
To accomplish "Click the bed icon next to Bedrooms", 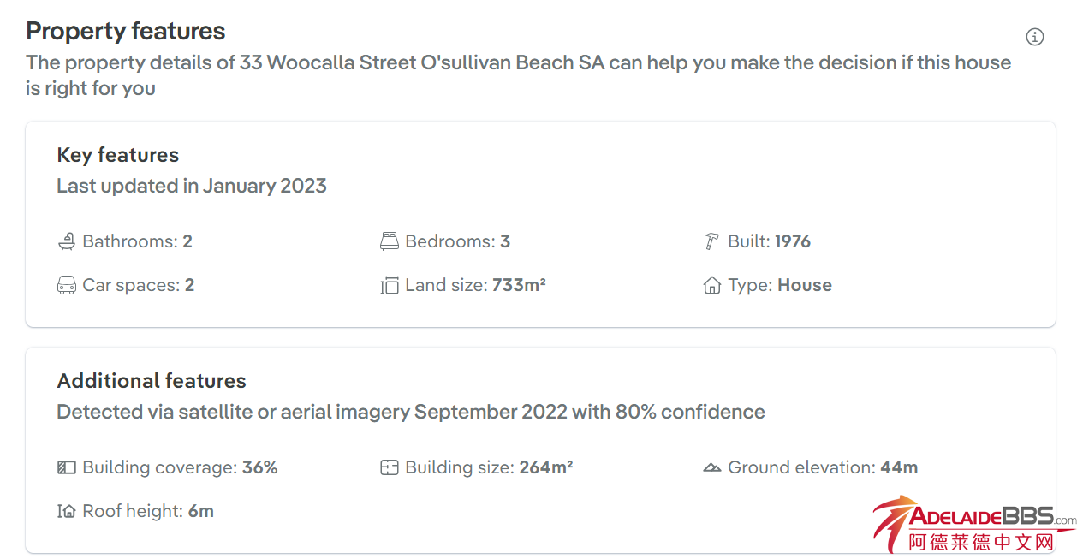I will (x=390, y=242).
